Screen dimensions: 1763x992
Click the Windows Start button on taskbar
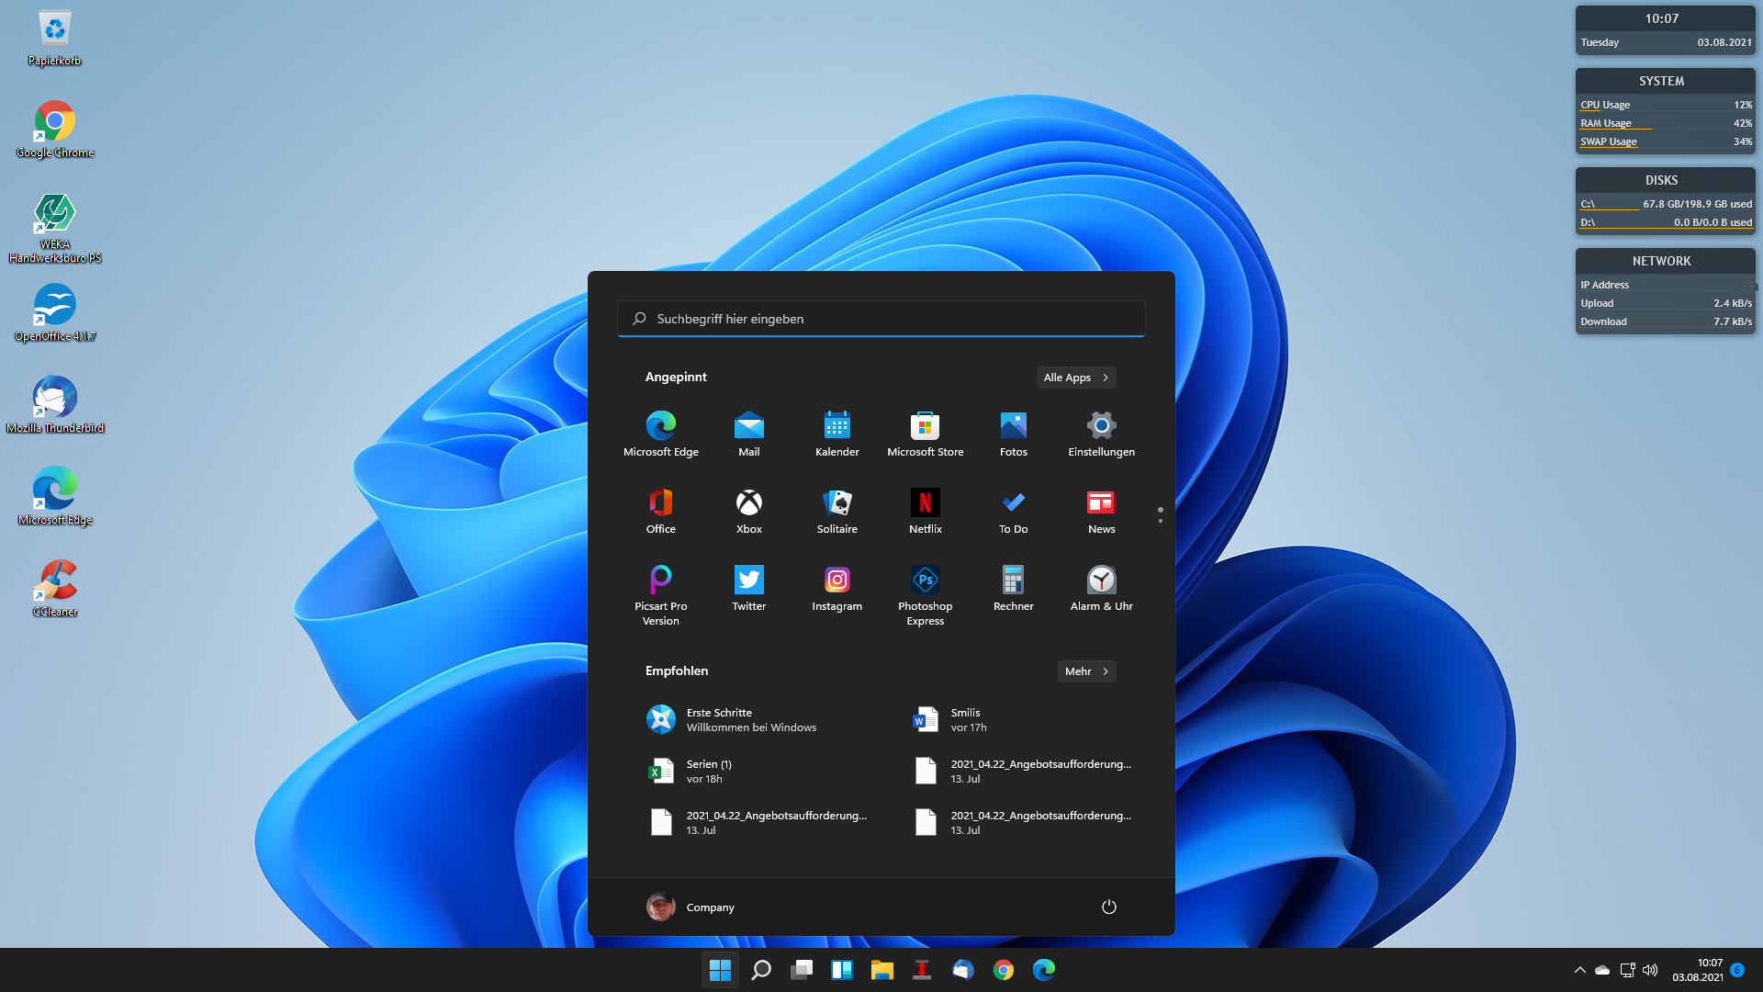point(721,970)
